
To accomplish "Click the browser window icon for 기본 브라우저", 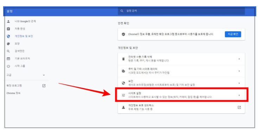I will click(8, 59).
